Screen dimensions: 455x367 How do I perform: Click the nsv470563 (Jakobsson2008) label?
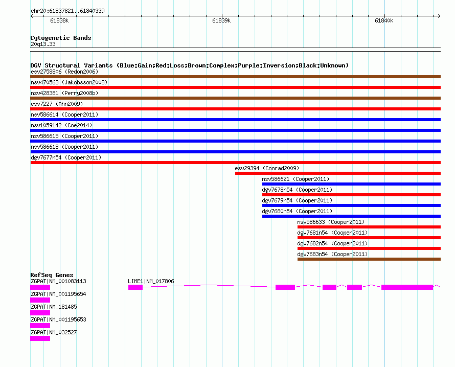69,82
